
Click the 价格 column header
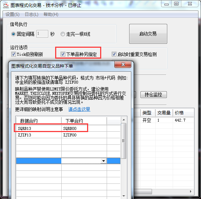(x=183, y=113)
